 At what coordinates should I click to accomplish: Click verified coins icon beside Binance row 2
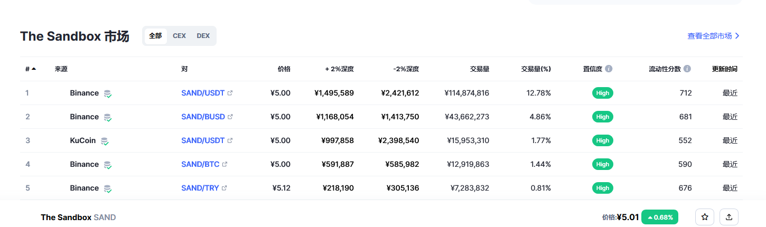(108, 117)
